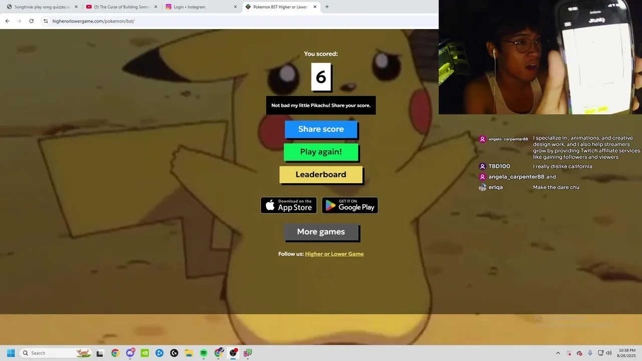Click chat username TBD100
This screenshot has height=361, width=642.
(499, 166)
